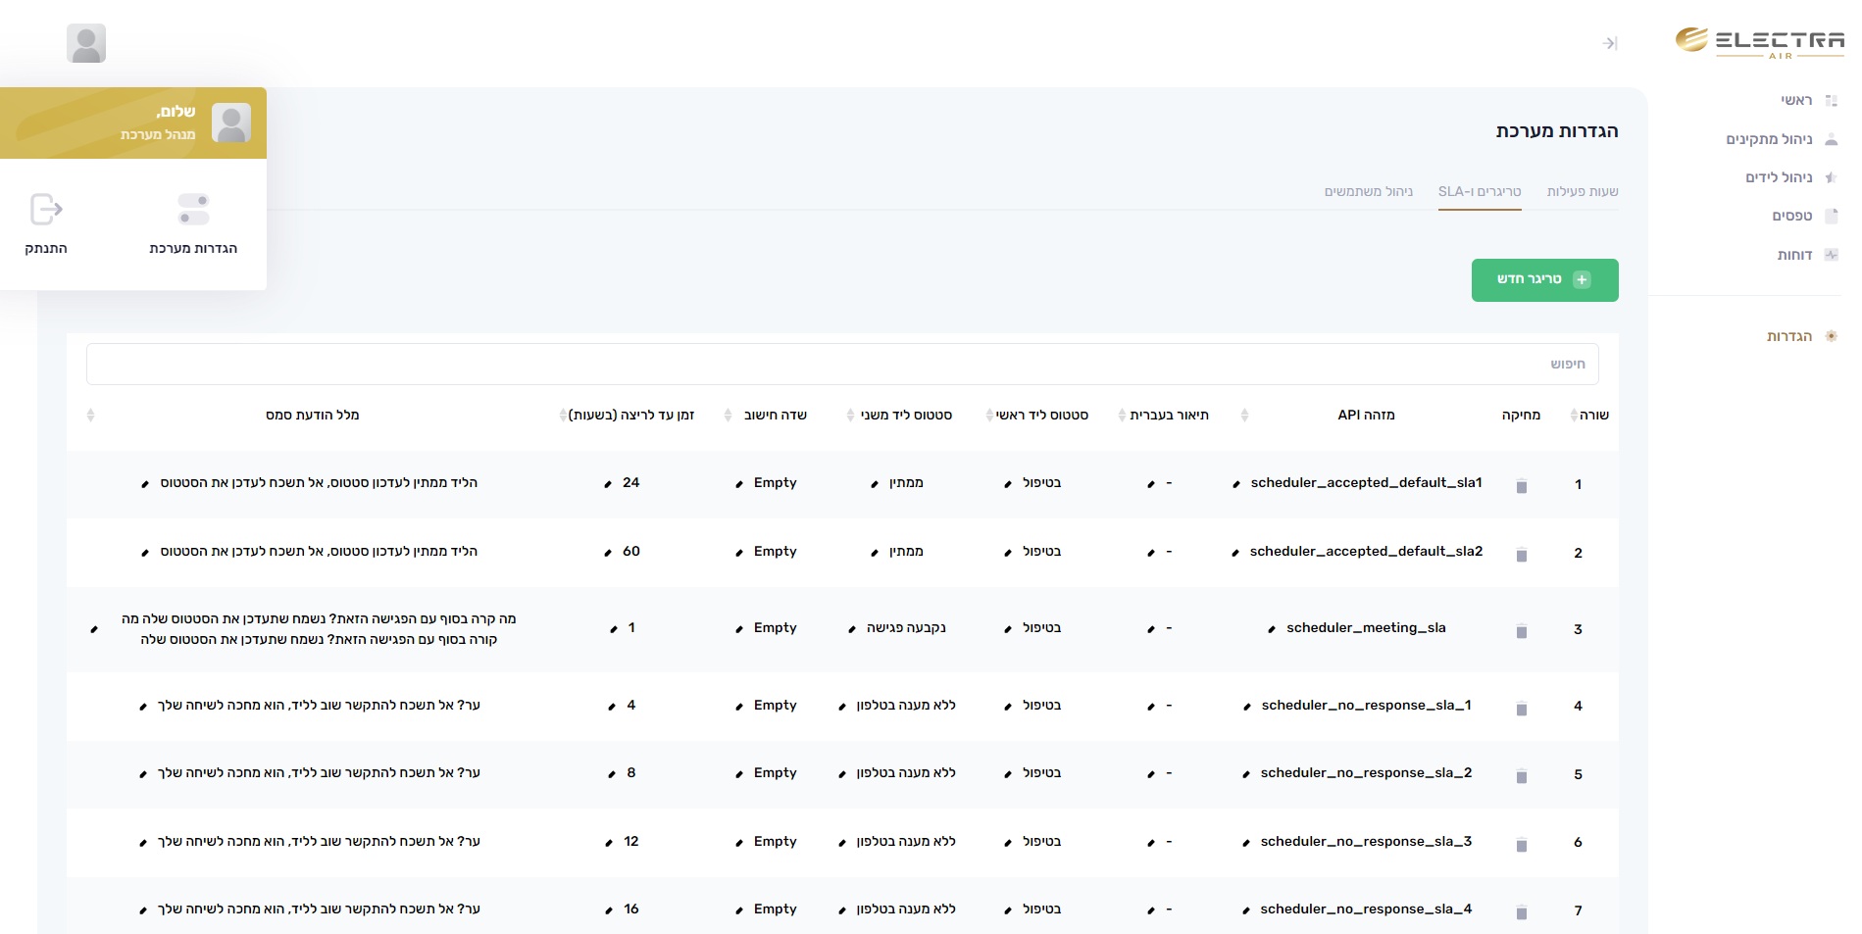Open the ניהול משתמשים tab
This screenshot has height=934, width=1862.
[1368, 191]
